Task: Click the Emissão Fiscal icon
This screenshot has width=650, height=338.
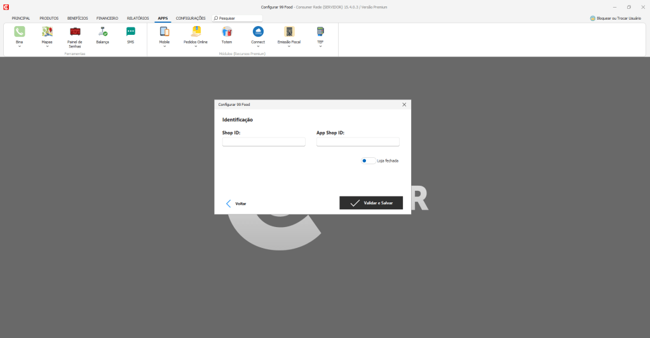Action: (289, 32)
